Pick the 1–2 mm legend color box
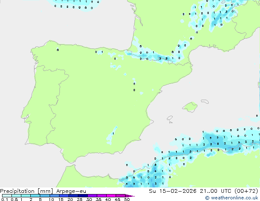Screen dimensions: 260x201 26,196
